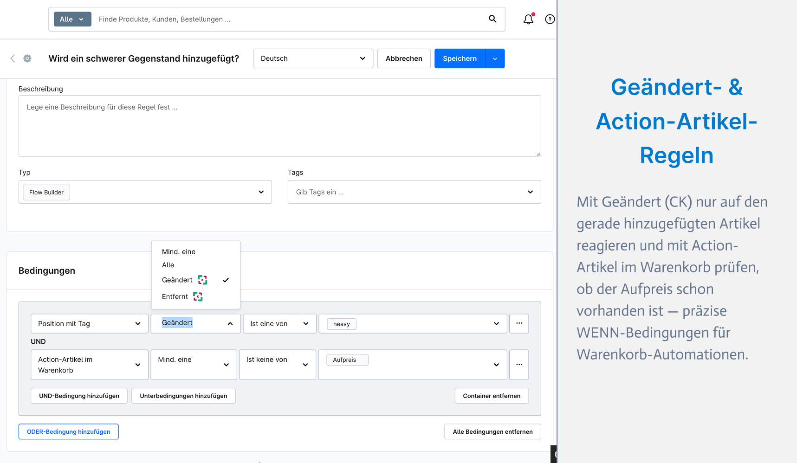797x463 pixels.
Task: Click into the Beschreibung text area
Action: point(280,126)
